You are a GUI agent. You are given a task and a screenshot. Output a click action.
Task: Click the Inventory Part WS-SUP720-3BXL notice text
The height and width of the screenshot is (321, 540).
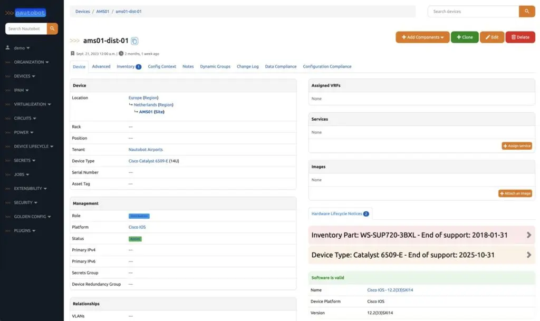(x=409, y=235)
